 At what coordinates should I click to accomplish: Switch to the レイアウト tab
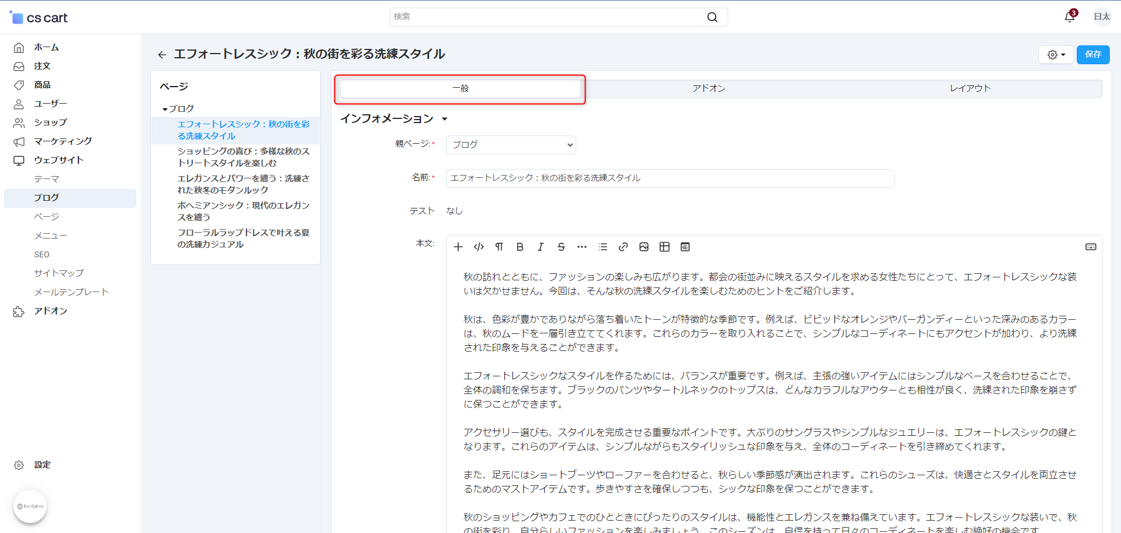[969, 88]
